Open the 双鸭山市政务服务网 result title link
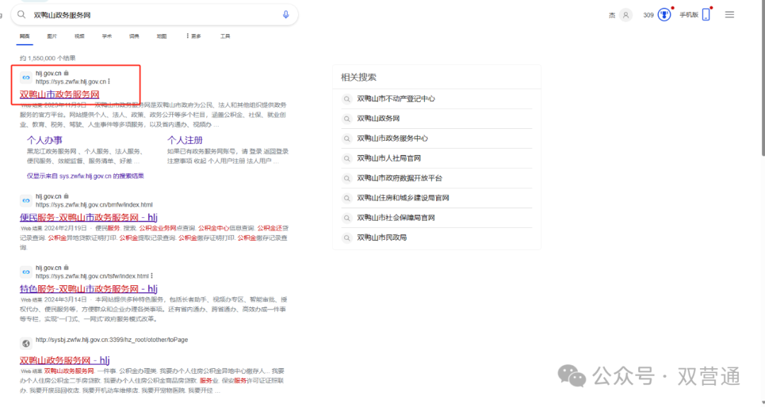The width and height of the screenshot is (765, 407). (x=59, y=94)
